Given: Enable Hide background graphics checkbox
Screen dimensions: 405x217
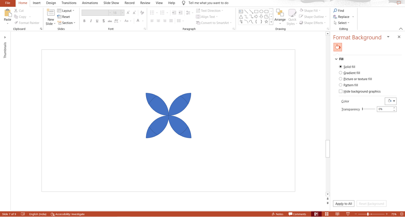Looking at the screenshot, I should tap(341, 91).
